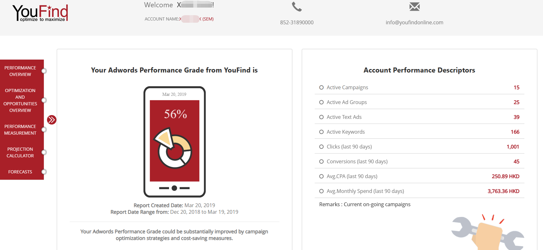543x250 pixels.
Task: Select the Conversions (last 90 days) circle bullet
Action: [x=321, y=161]
